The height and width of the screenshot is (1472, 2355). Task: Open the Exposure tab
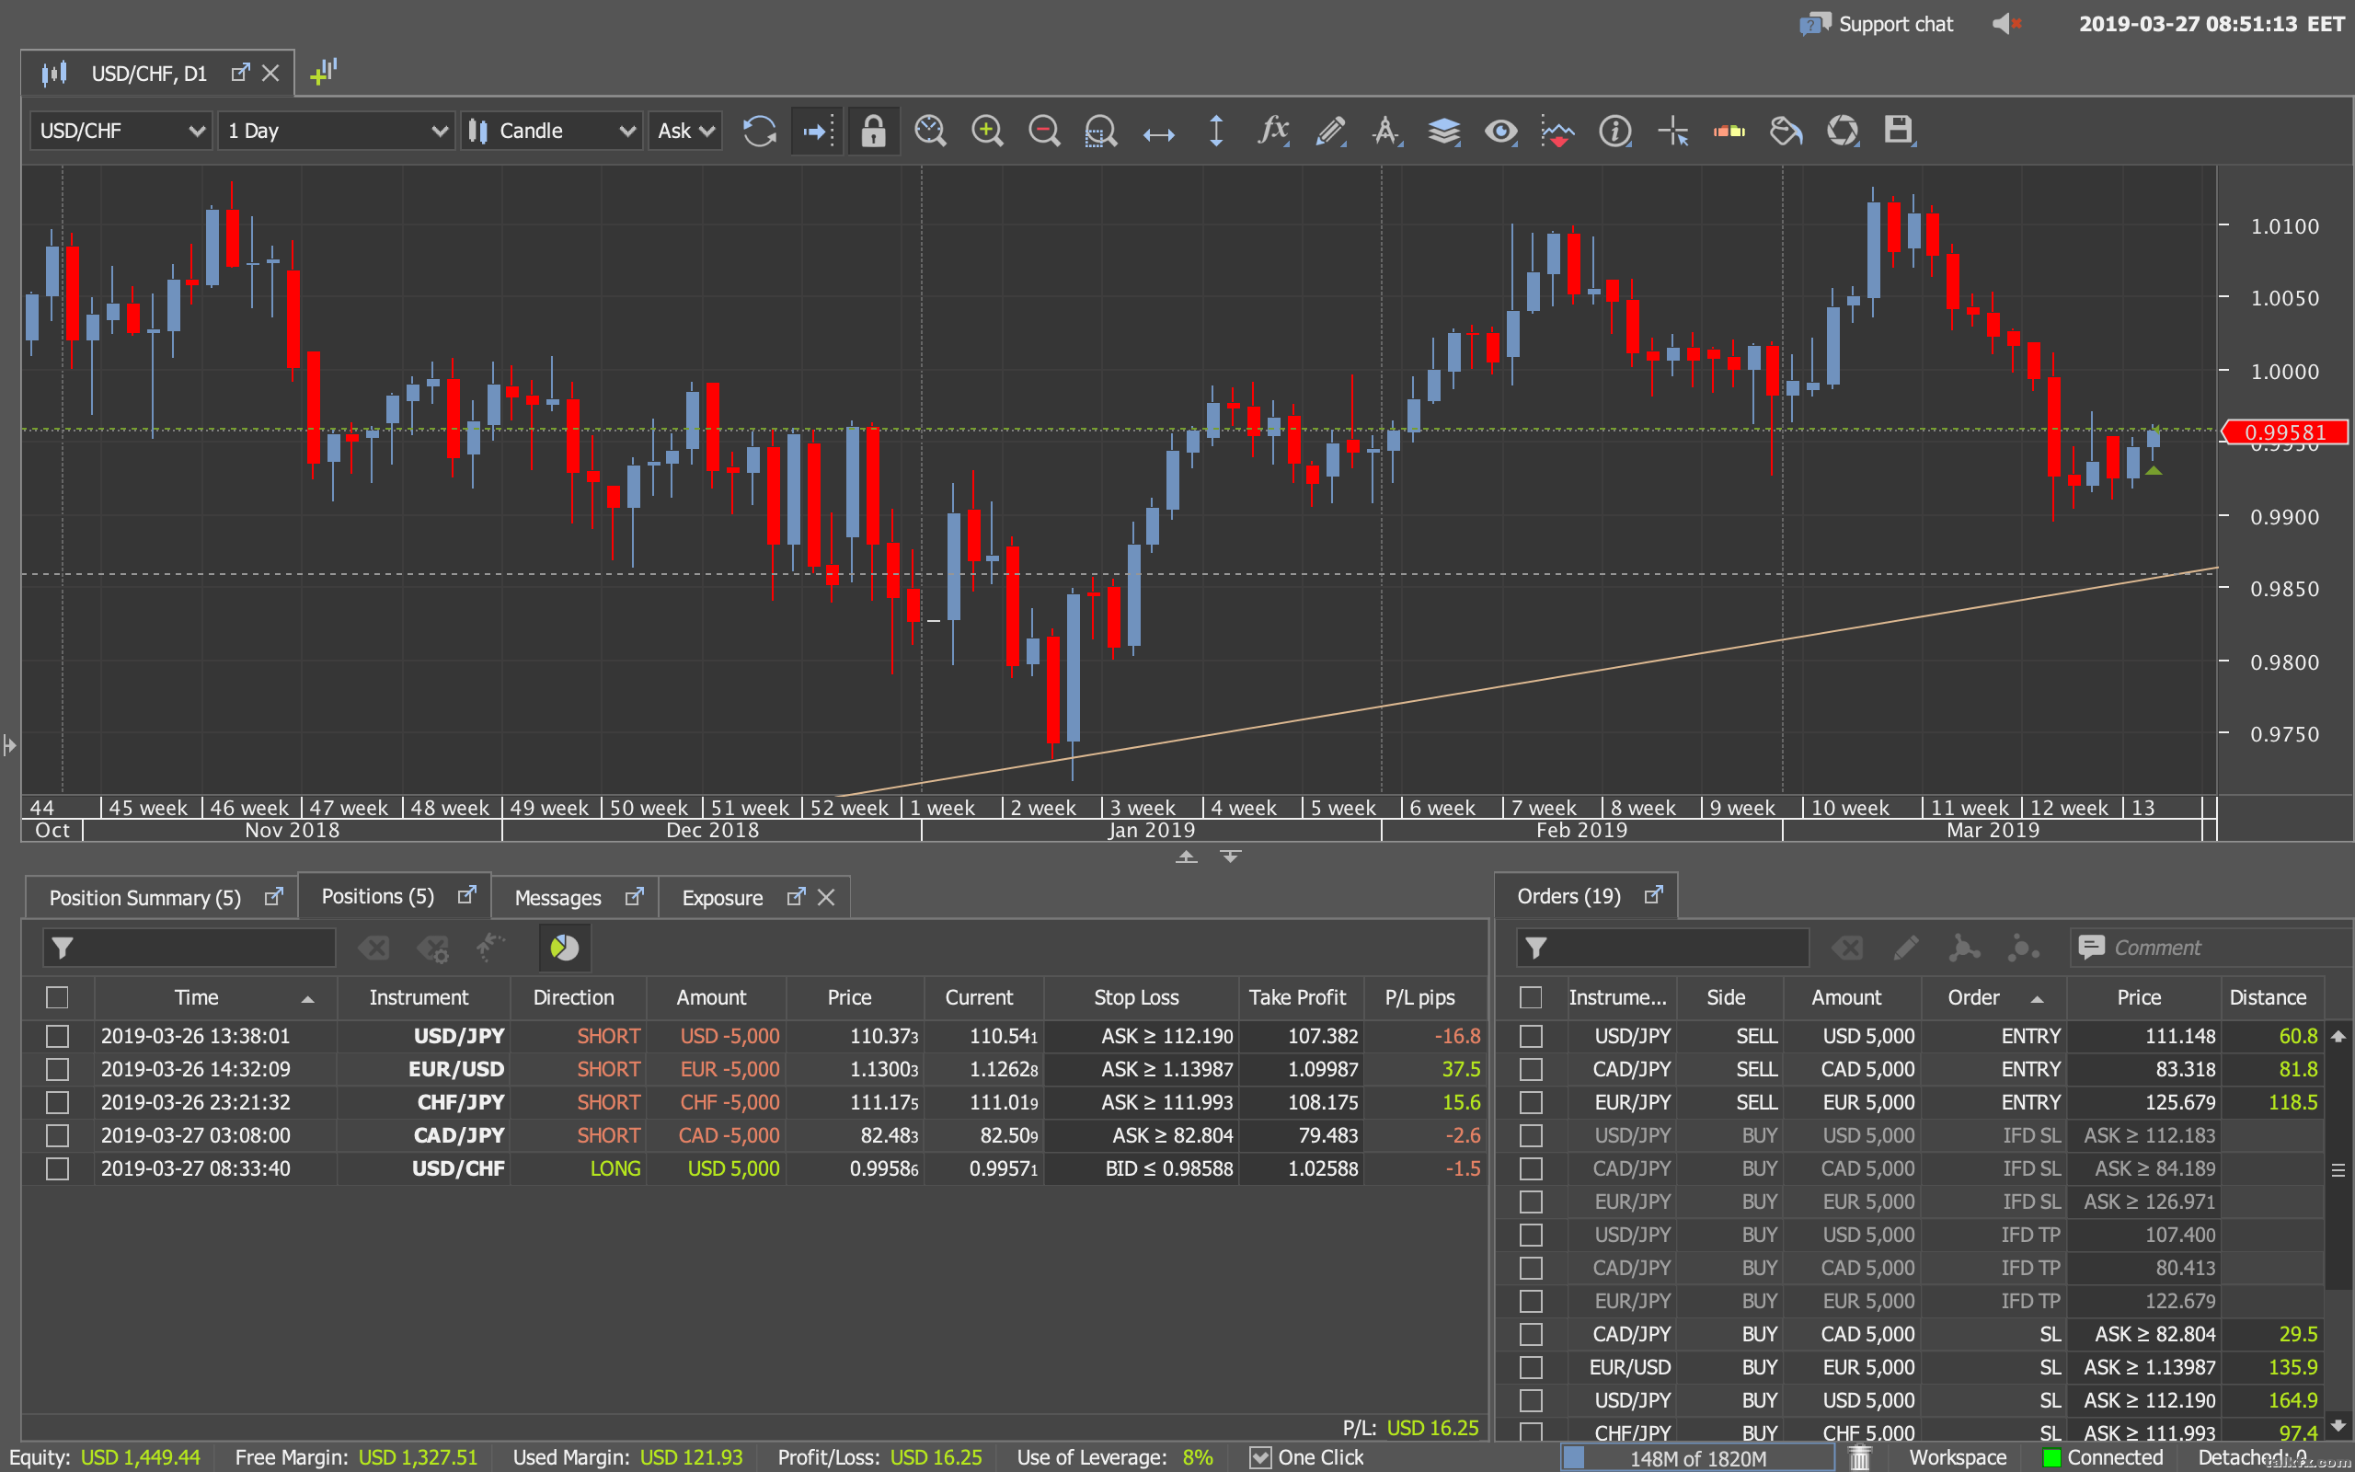pyautogui.click(x=722, y=898)
